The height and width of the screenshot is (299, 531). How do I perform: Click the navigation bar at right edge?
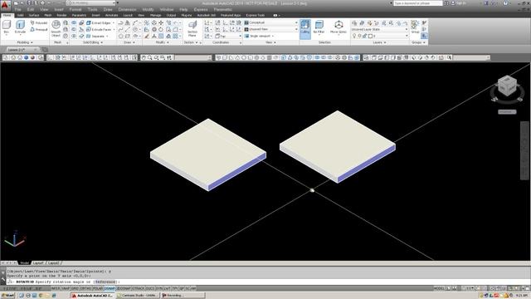pos(524,149)
